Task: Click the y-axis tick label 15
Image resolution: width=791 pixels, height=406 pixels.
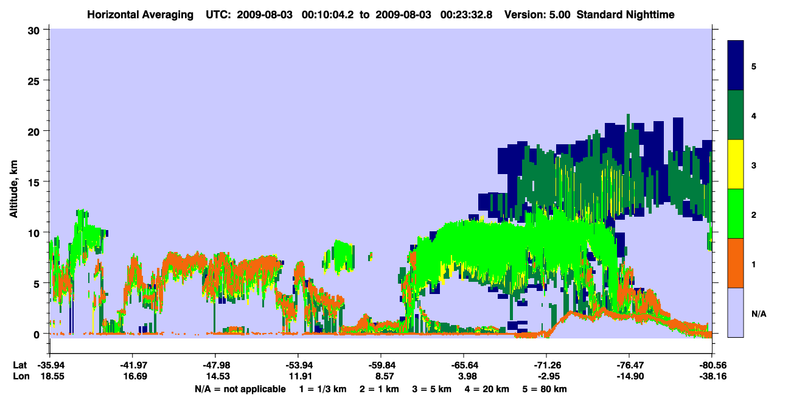Action: coord(35,181)
